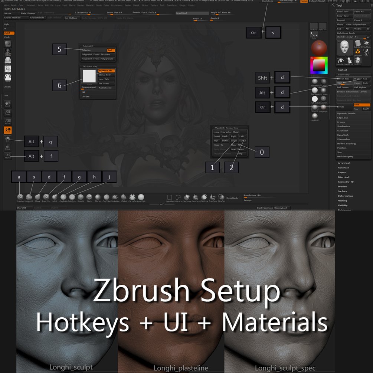This screenshot has height=373, width=373.
Task: Toggle Texture On in Texture Map
Action: 107,71
